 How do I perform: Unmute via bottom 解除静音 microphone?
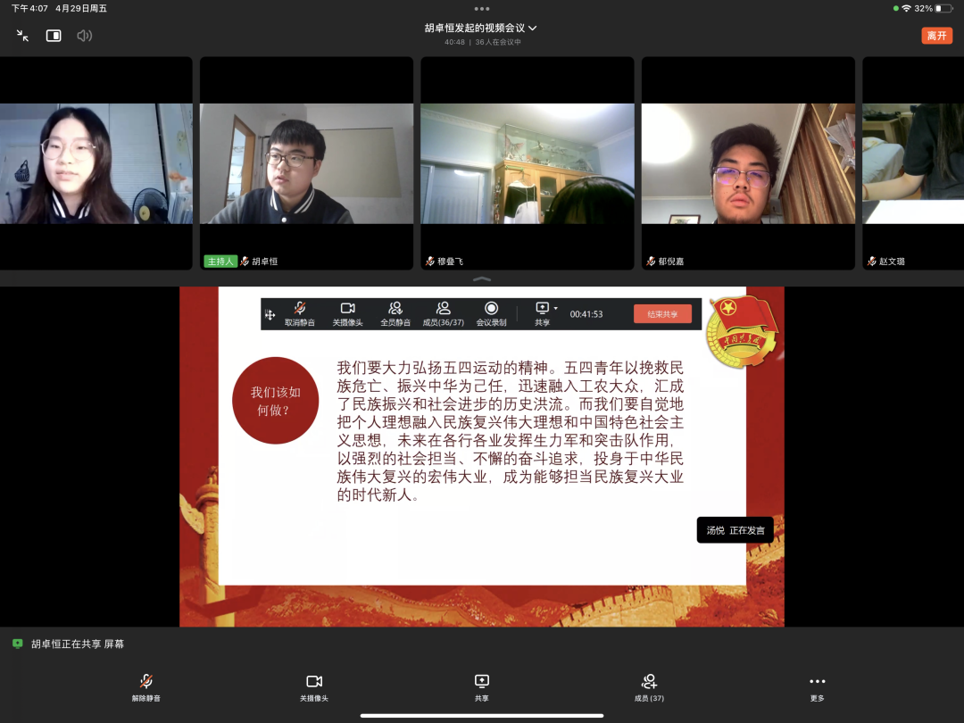point(145,687)
